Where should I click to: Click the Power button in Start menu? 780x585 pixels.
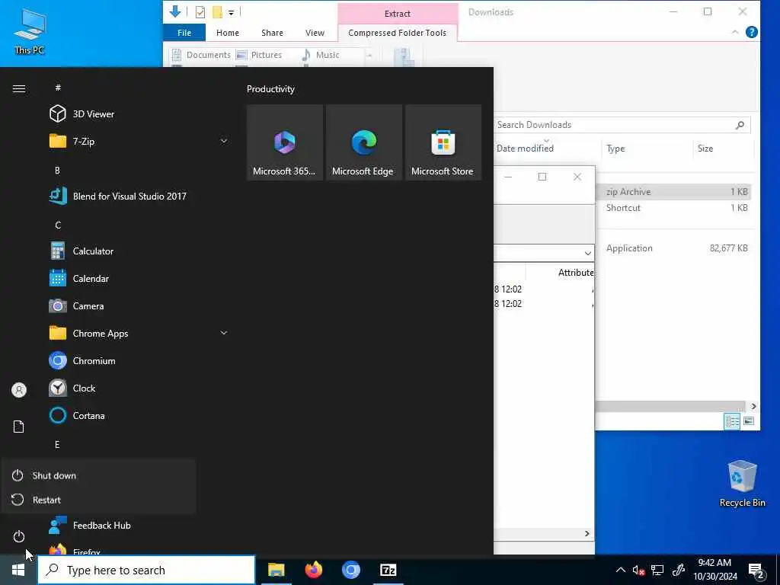[x=19, y=537]
